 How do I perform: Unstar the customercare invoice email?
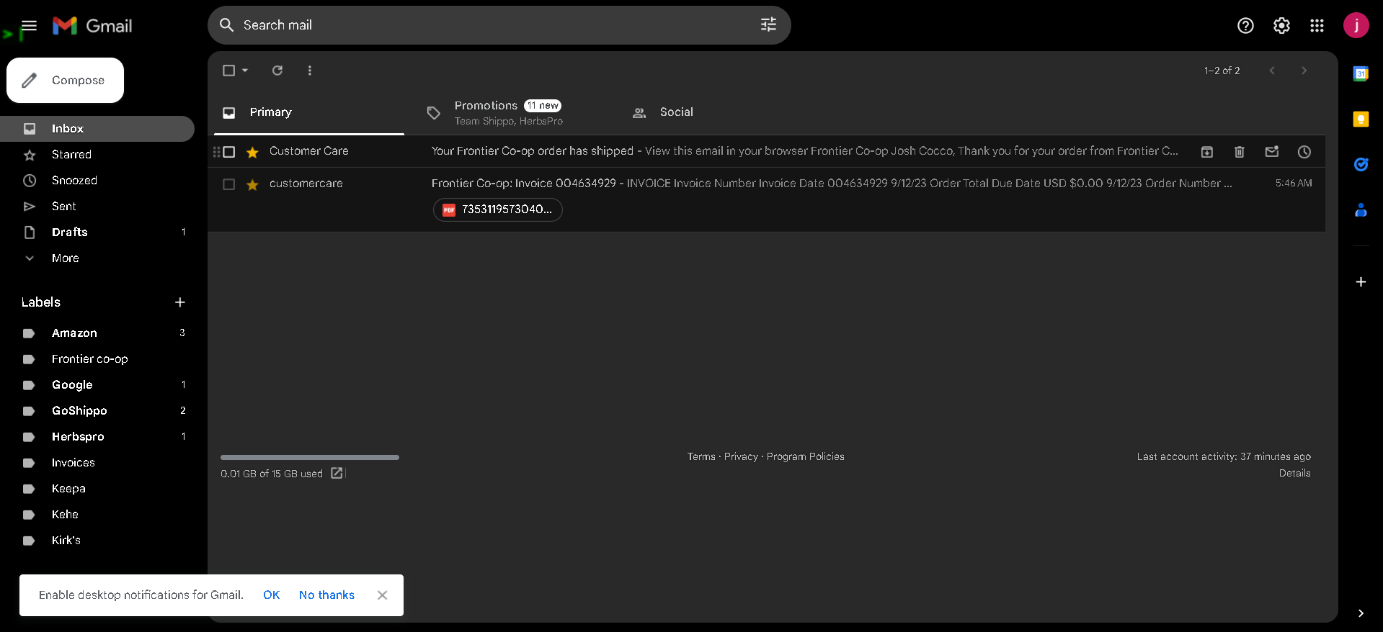(252, 184)
